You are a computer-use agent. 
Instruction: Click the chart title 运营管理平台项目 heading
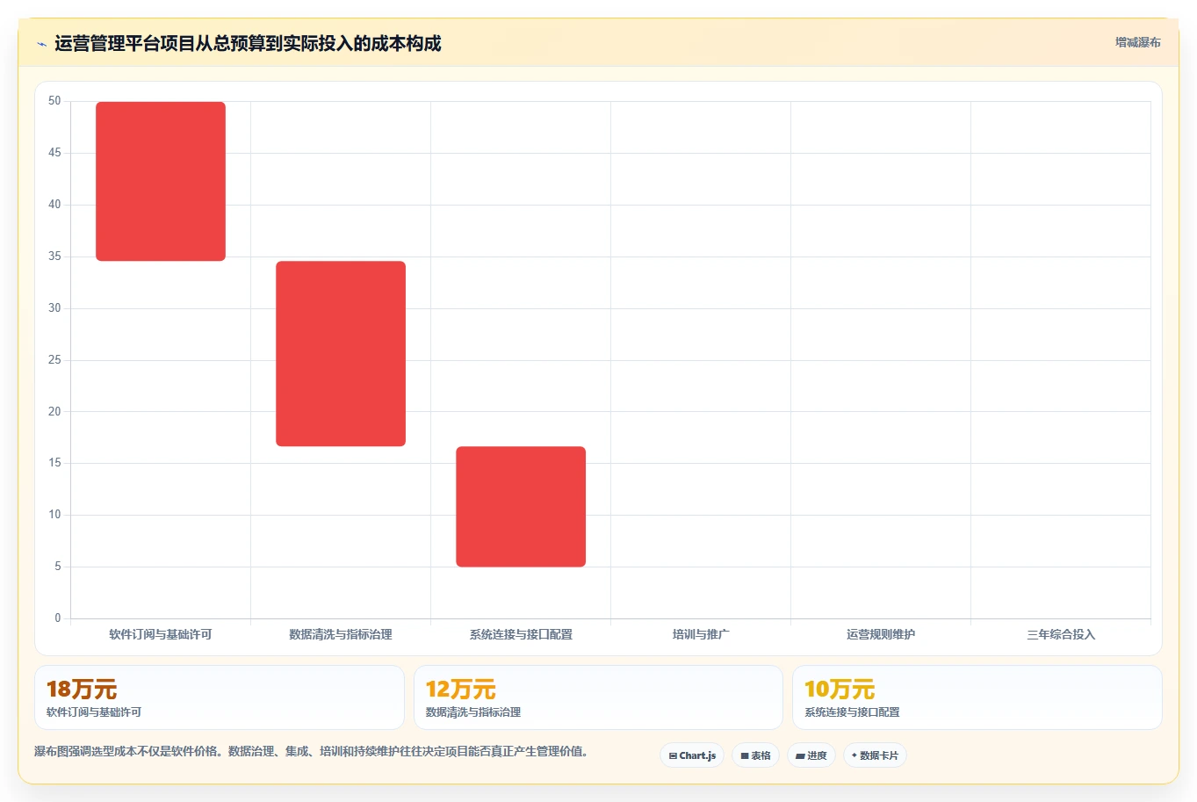tap(248, 44)
